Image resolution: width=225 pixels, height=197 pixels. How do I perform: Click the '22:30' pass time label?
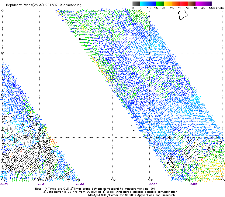(x=4, y=184)
